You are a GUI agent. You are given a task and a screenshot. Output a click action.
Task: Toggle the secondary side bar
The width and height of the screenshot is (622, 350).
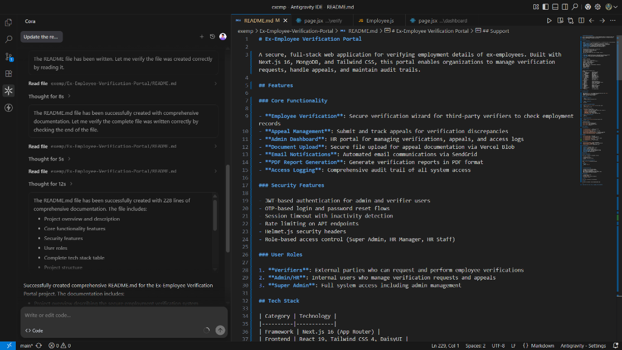click(x=565, y=7)
